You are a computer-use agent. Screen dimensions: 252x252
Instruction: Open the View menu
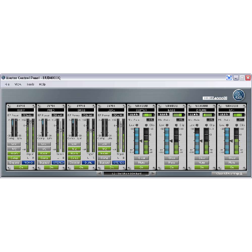18,84
